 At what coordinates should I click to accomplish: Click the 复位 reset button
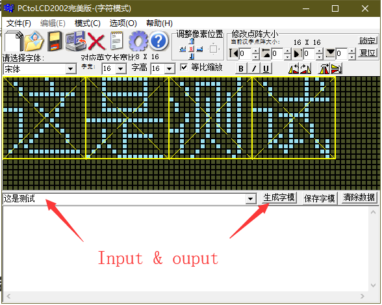coord(368,53)
